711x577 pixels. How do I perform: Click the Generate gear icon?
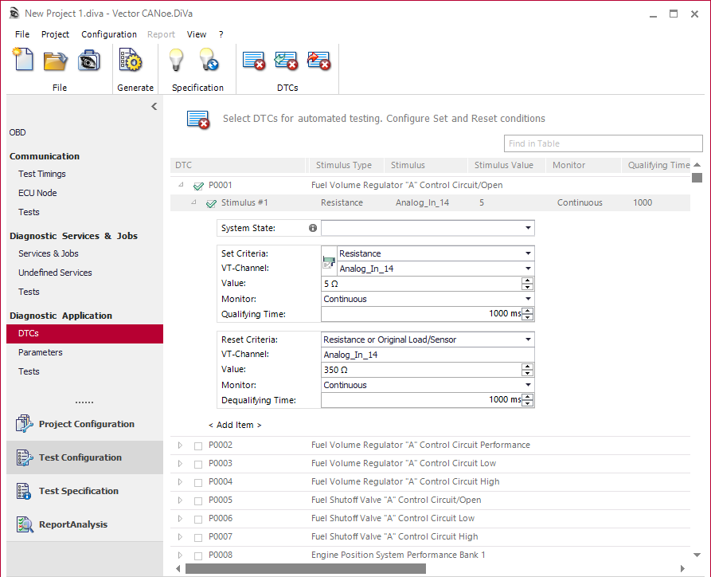click(131, 61)
